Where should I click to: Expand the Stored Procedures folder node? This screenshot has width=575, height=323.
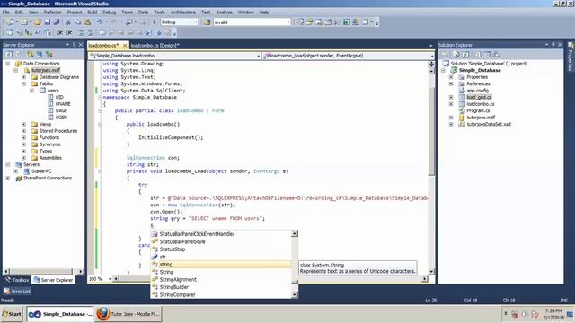point(24,131)
